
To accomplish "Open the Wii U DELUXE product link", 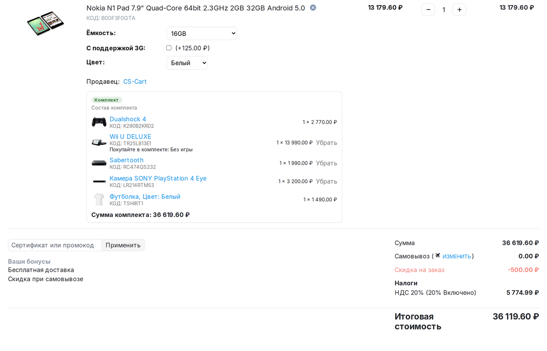I will pyautogui.click(x=130, y=136).
